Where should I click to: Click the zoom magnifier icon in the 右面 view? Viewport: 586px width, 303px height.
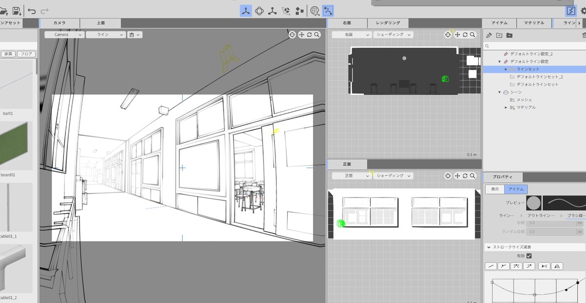pyautogui.click(x=473, y=35)
